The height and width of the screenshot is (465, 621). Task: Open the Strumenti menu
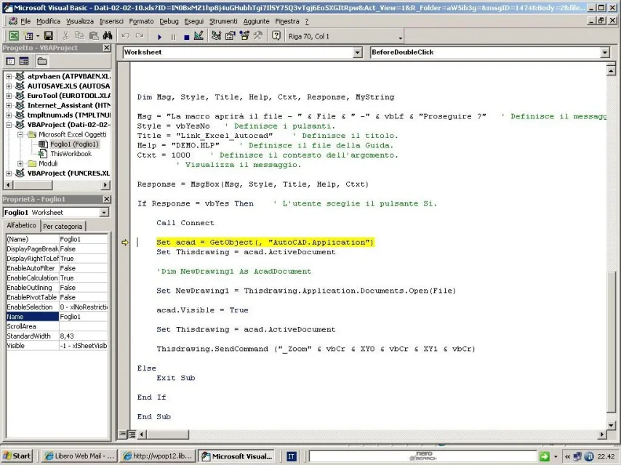223,21
